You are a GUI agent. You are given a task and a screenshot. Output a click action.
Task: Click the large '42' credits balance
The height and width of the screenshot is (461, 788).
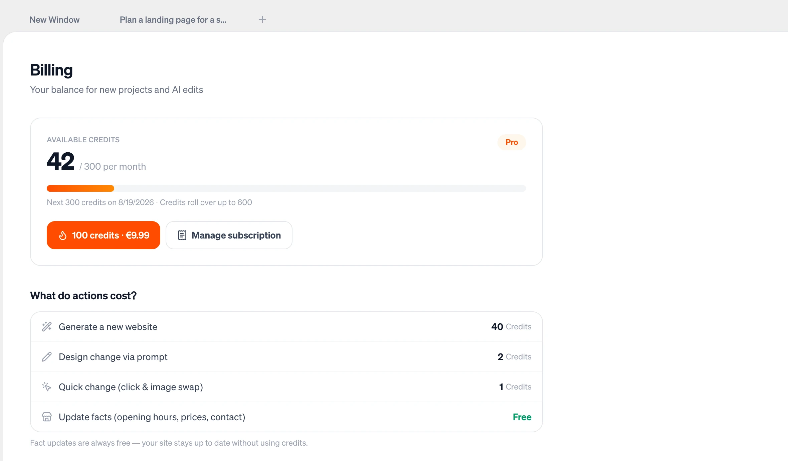click(60, 161)
